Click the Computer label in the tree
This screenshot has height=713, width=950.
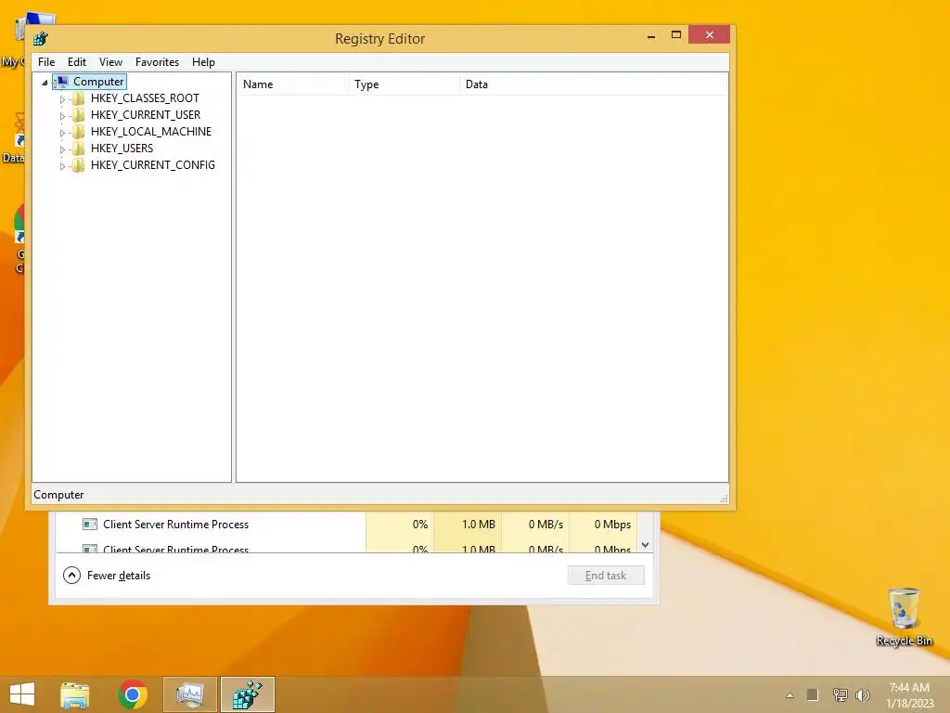coord(98,82)
